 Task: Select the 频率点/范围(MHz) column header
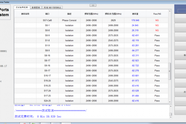(113, 14)
